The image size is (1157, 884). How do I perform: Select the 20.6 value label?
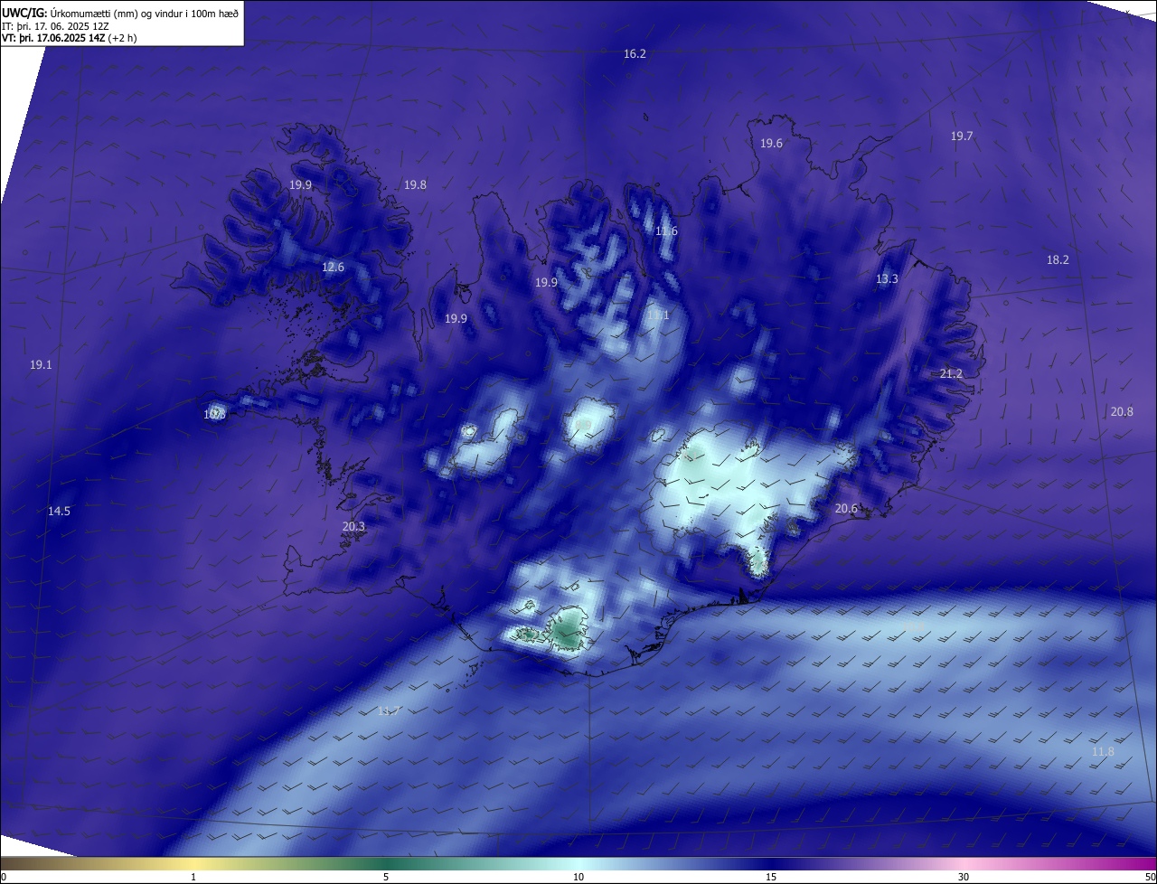[x=845, y=509]
